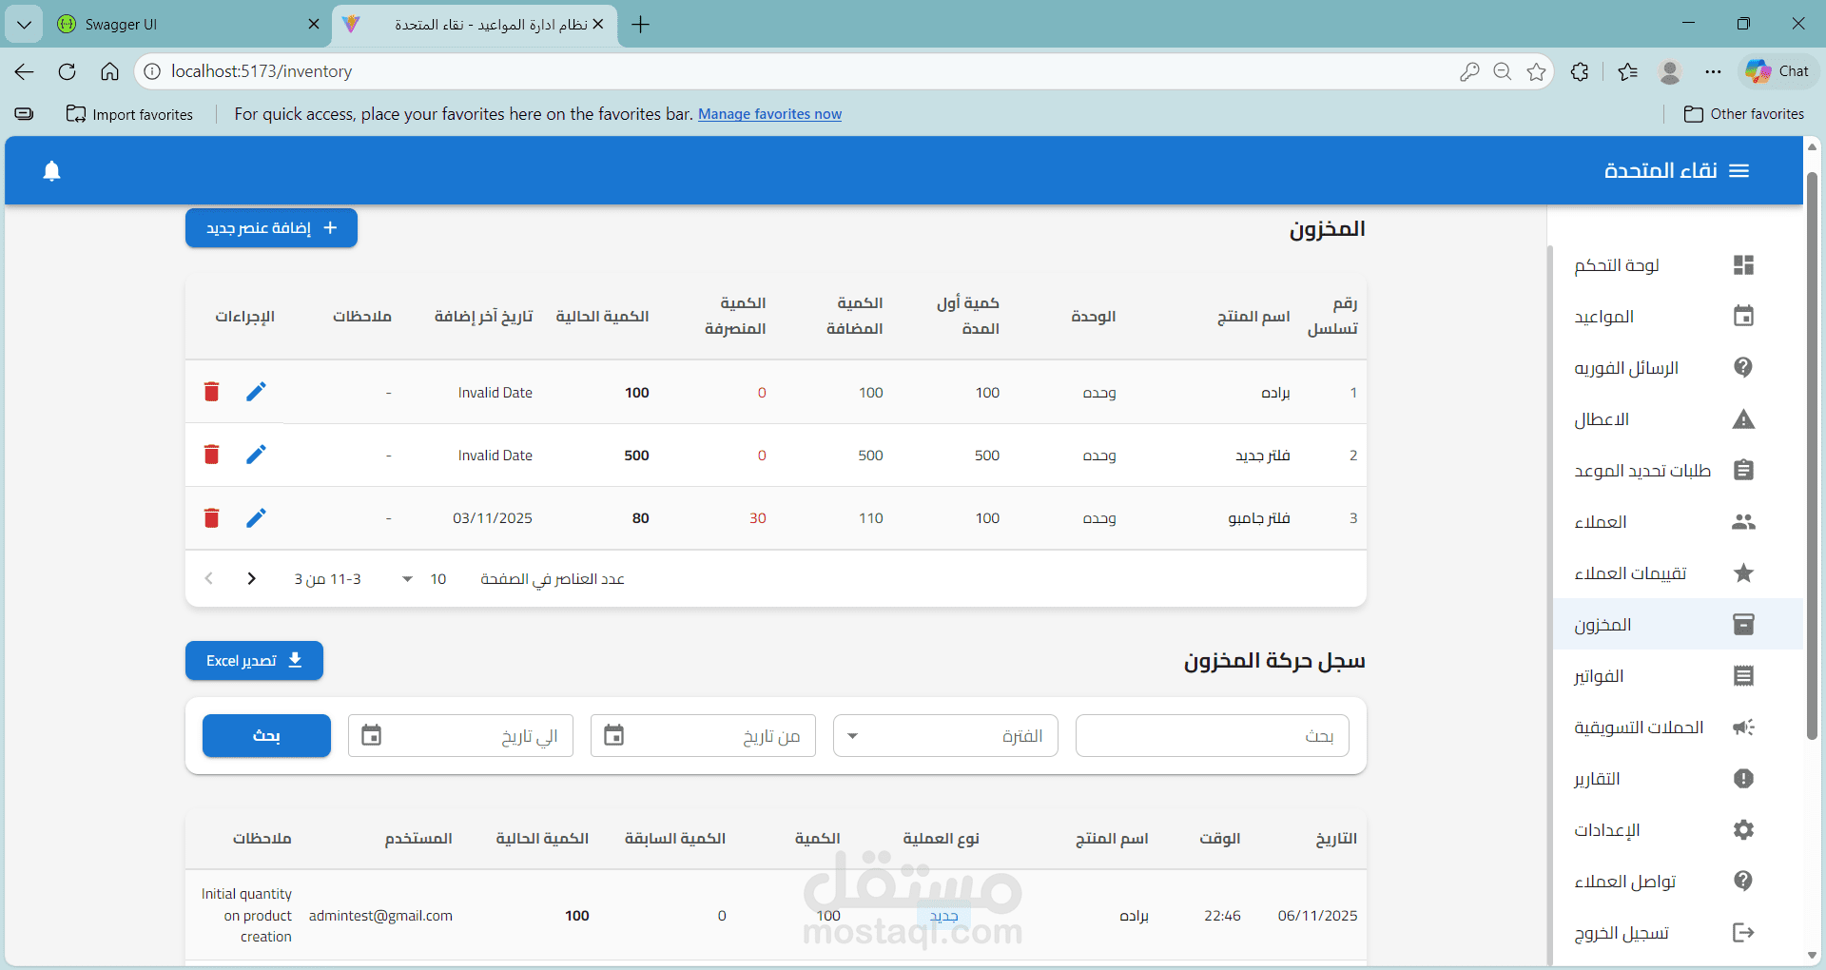Open التقارير in the sidebar
This screenshot has width=1826, height=970.
point(1678,779)
